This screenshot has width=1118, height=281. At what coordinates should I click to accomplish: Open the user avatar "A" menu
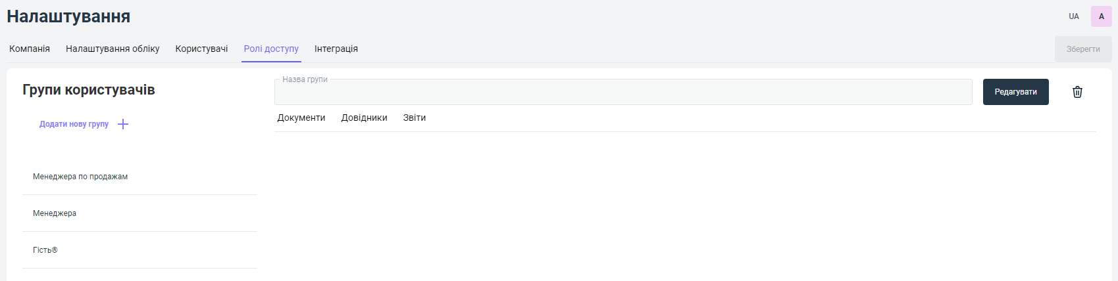tap(1102, 16)
